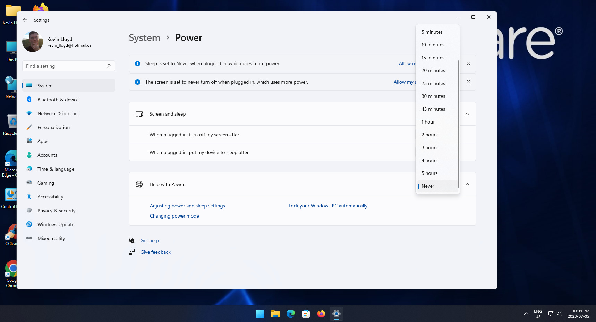Screen dimensions: 596x322
Task: Select 2 hours from dropdown list
Action: point(437,135)
